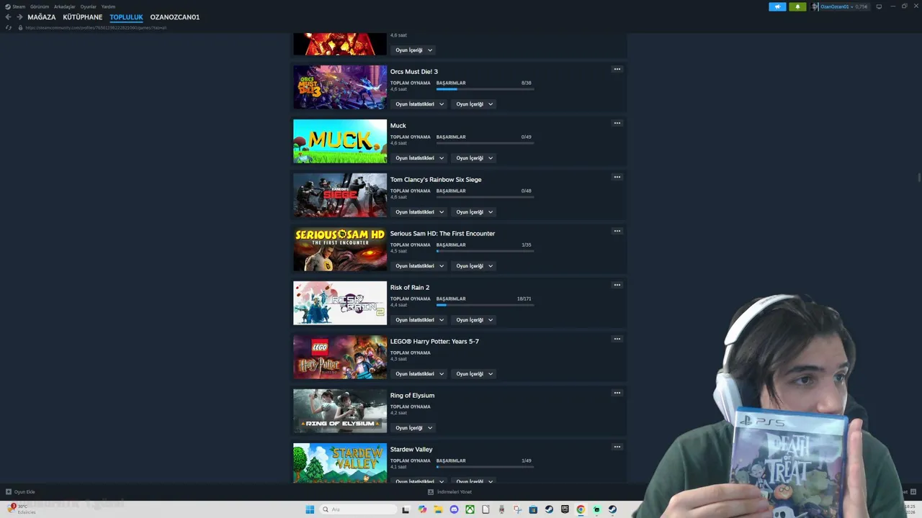Expand Oyun İstatistikleri for Muck
Screen dimensions: 922x518
coord(419,158)
